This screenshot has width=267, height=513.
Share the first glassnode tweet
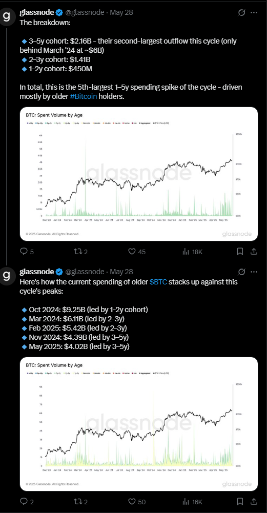tap(254, 251)
